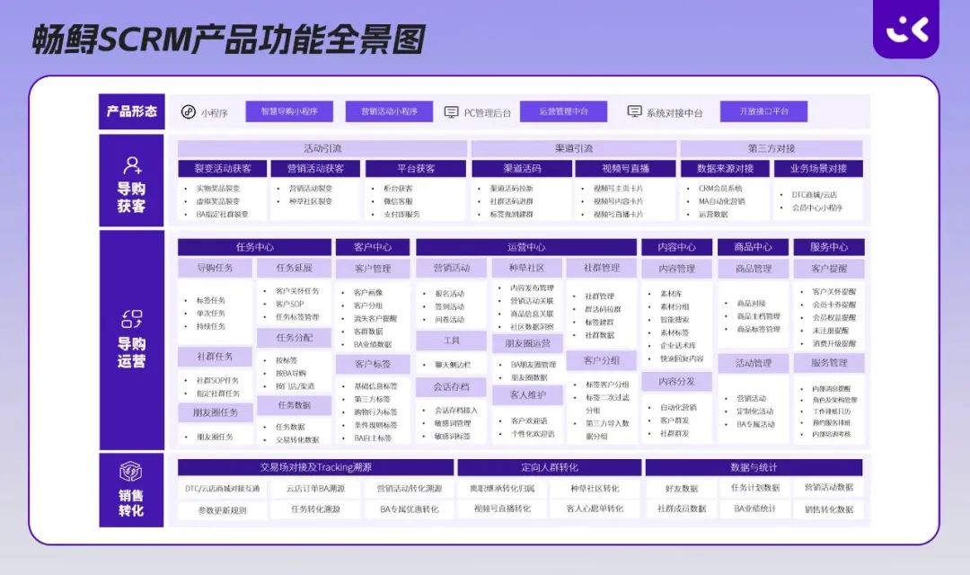The width and height of the screenshot is (970, 575).
Task: Click the 素材库 list item
Action: click(x=671, y=294)
